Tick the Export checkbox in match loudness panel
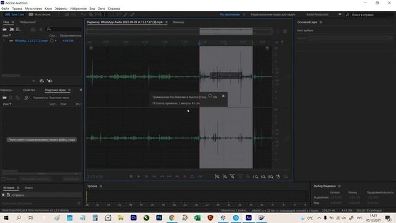 tap(4, 179)
